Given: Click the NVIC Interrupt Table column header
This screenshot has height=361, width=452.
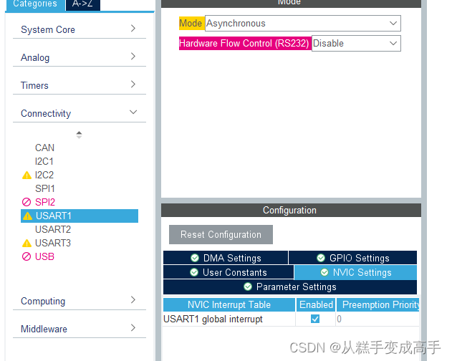Looking at the screenshot, I should click(x=229, y=305).
